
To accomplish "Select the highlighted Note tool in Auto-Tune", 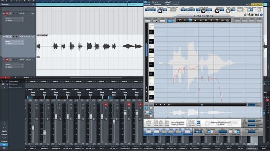I will 190,21.
